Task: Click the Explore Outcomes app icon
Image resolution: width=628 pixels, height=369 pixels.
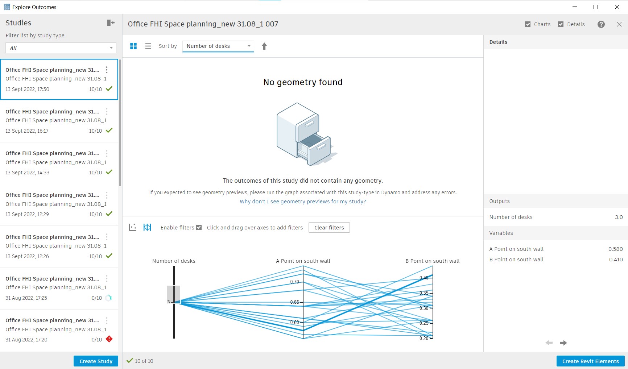Action: (7, 7)
